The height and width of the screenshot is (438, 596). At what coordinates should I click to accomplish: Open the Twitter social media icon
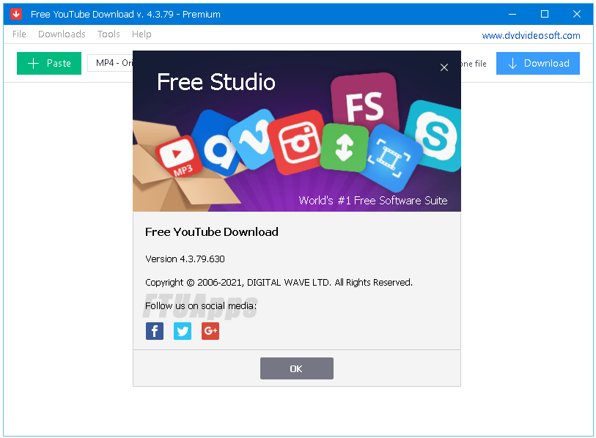(183, 331)
